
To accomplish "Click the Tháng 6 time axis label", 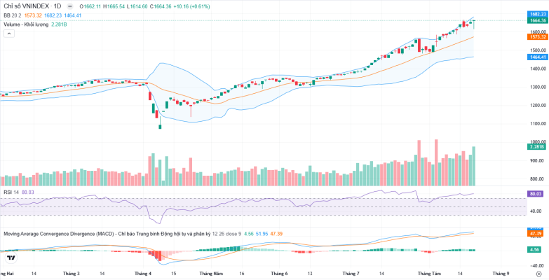I will (x=279, y=274).
